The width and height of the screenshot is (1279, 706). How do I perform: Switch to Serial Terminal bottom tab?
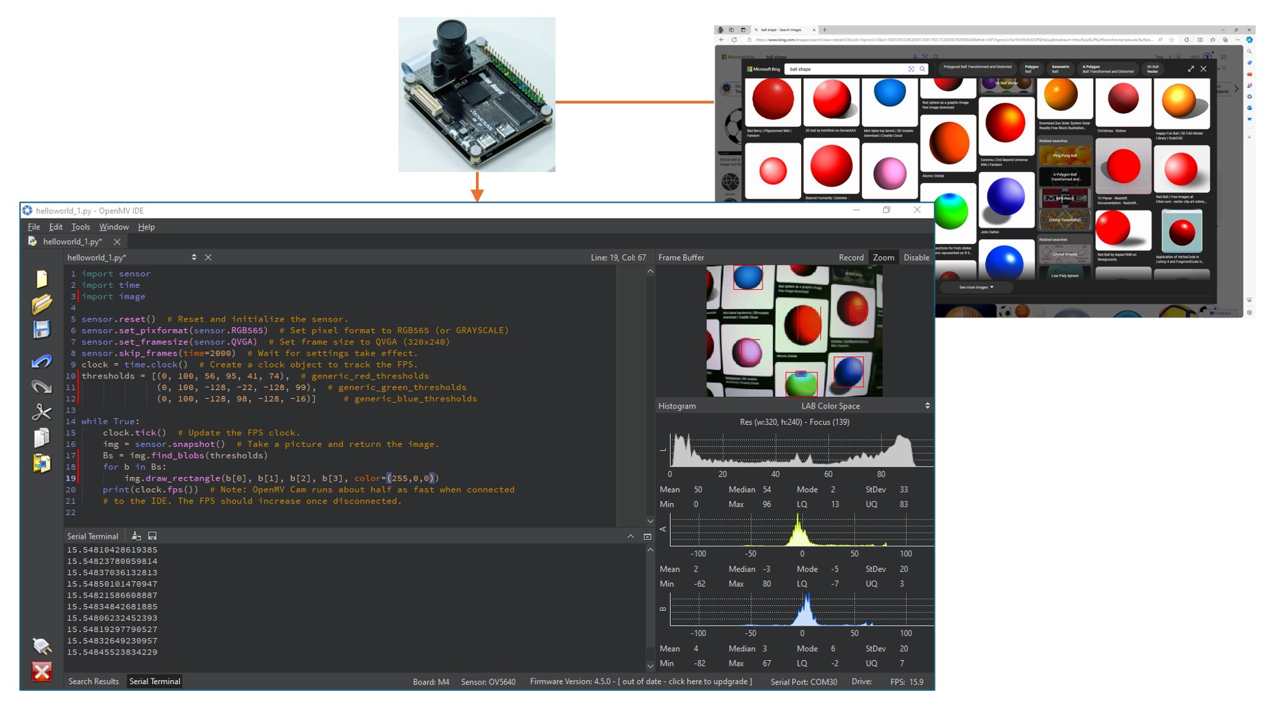155,681
